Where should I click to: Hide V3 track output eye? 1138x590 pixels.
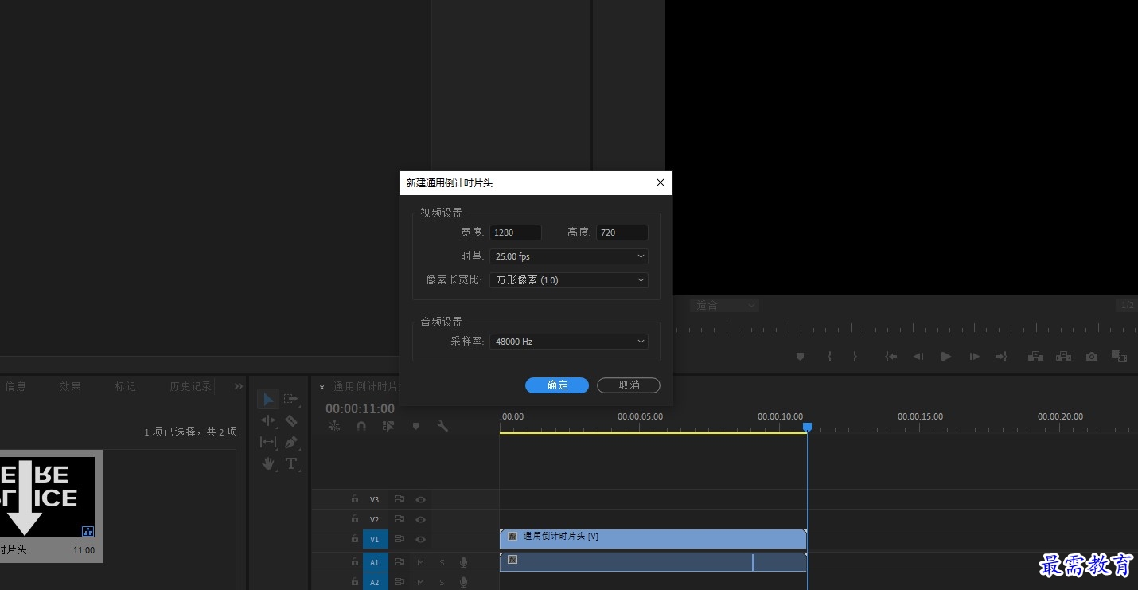click(420, 499)
